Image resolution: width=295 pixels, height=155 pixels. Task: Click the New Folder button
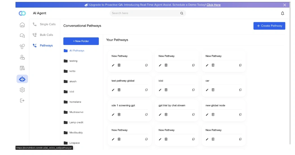81,41
